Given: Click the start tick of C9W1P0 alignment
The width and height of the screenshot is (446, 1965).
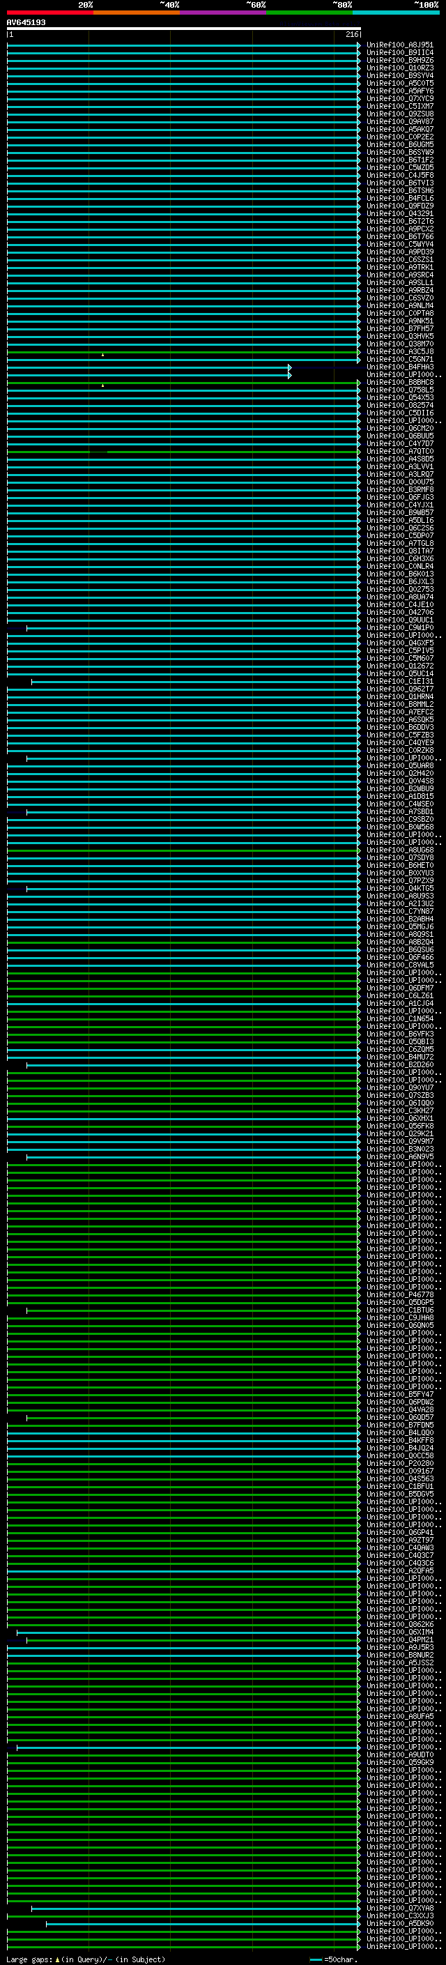Looking at the screenshot, I should (26, 629).
